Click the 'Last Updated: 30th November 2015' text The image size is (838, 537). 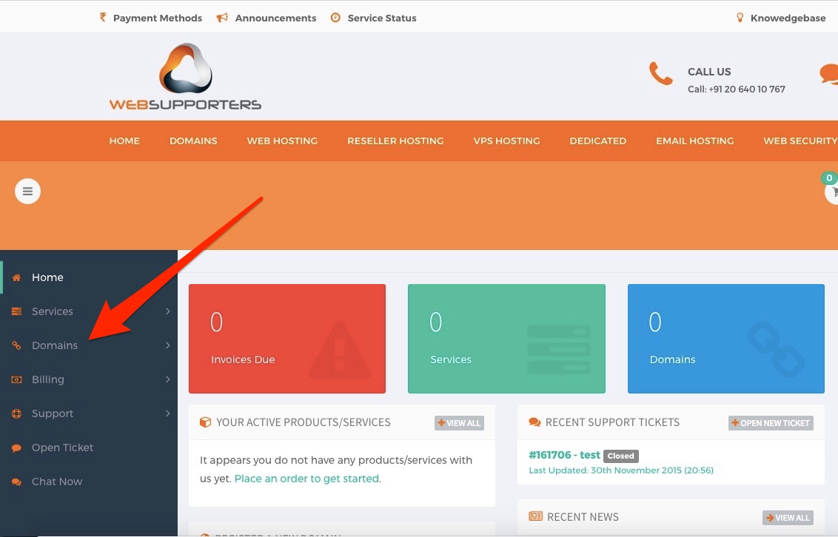[621, 470]
